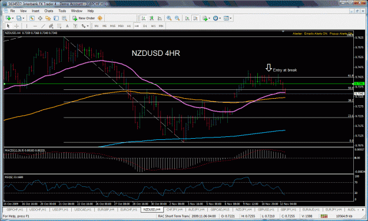This screenshot has width=368, height=221.
Task: Expand the Arrows tool dropdown arrow
Action: tap(88, 26)
